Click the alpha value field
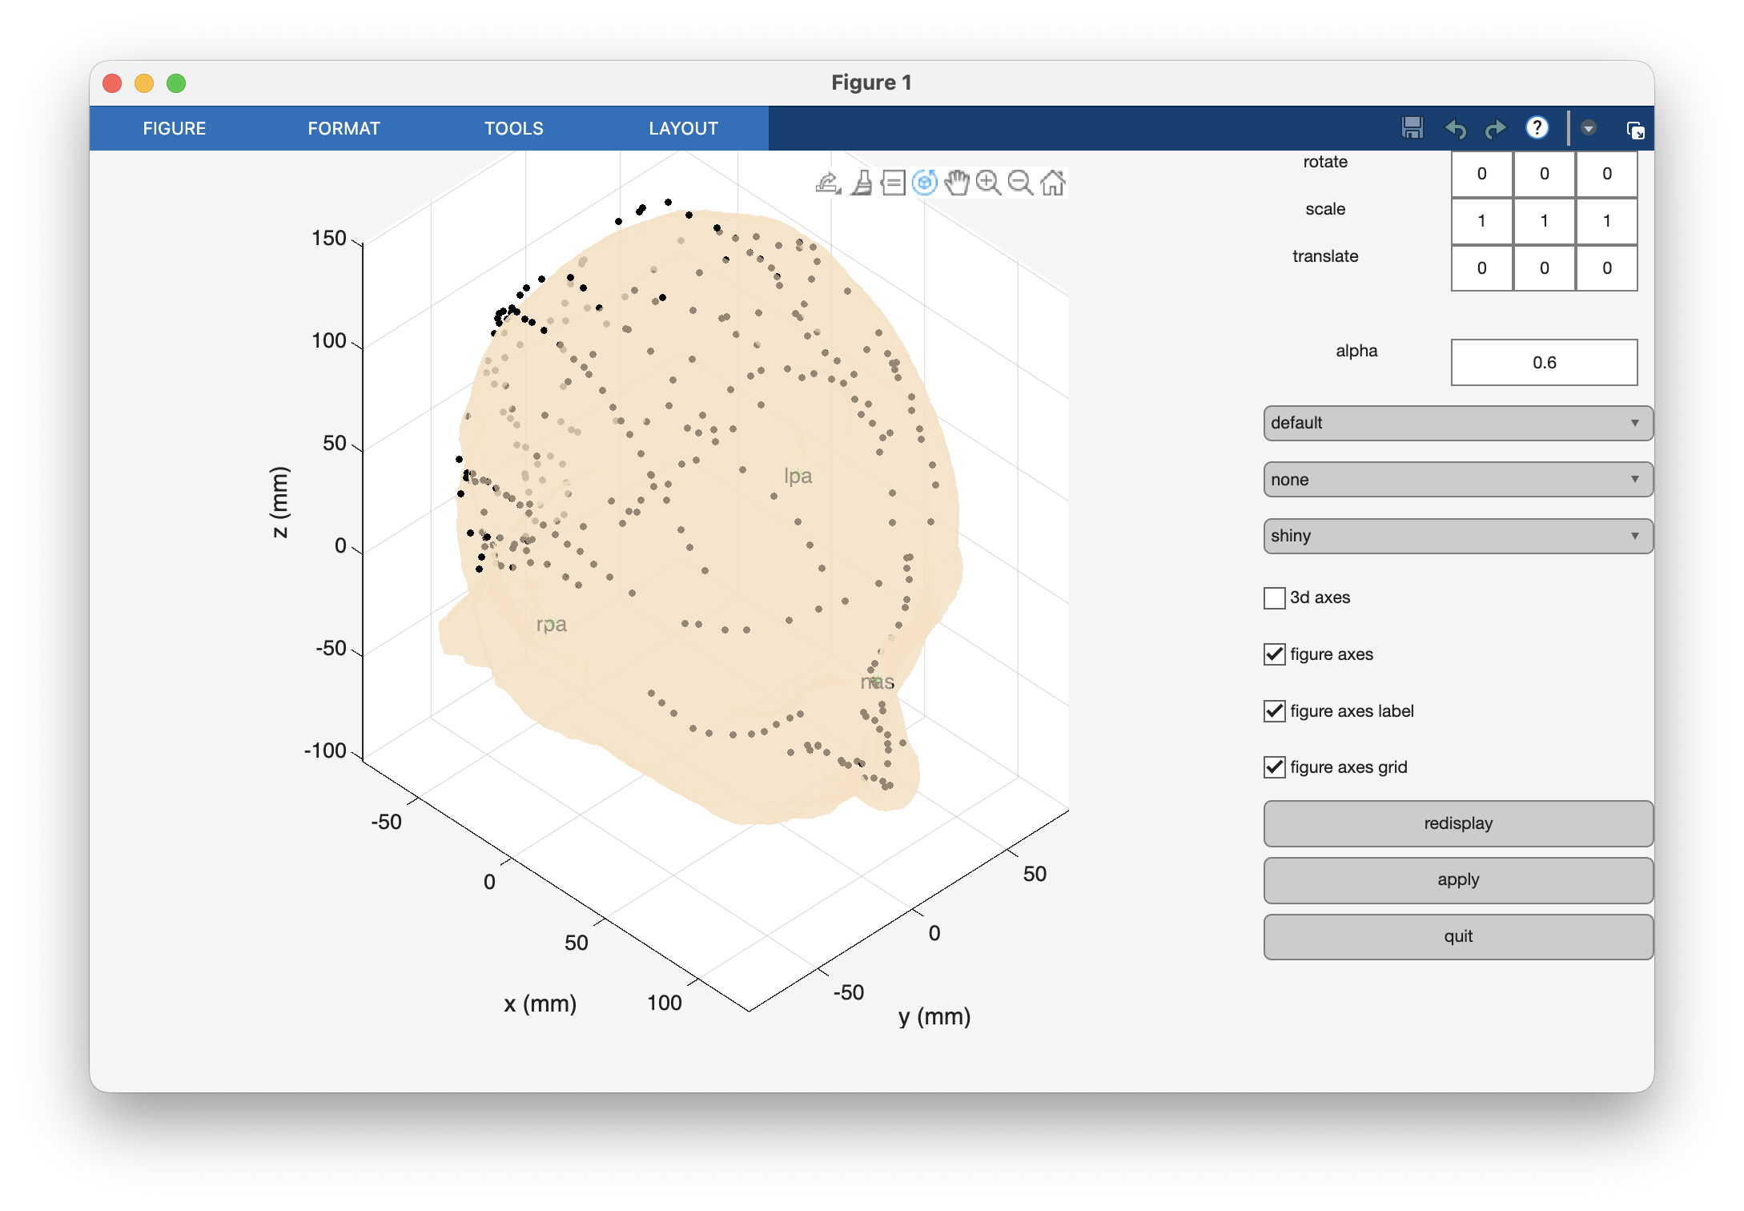The height and width of the screenshot is (1211, 1744). point(1544,363)
